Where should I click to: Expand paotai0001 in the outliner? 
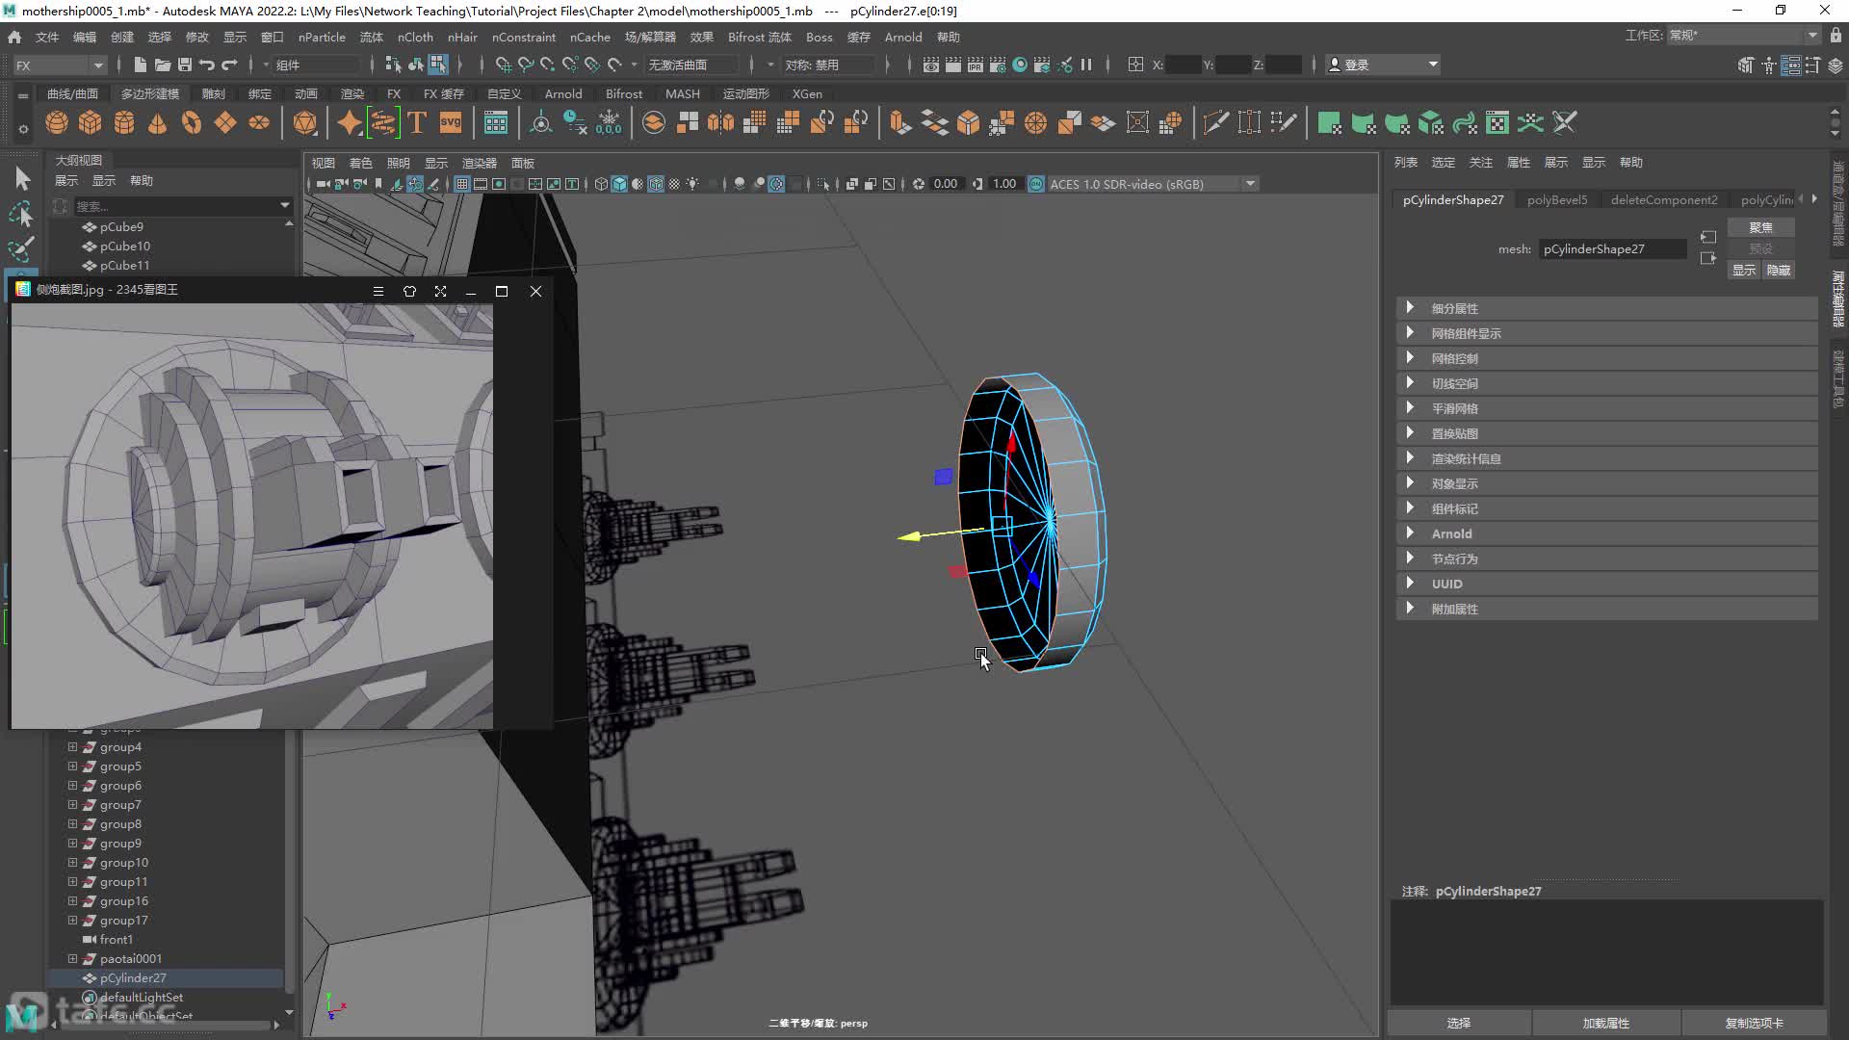tap(72, 958)
